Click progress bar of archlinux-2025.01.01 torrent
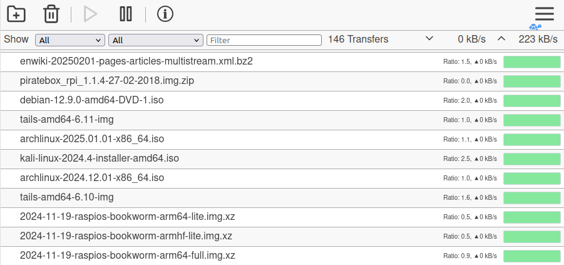564x265 pixels. click(x=531, y=139)
